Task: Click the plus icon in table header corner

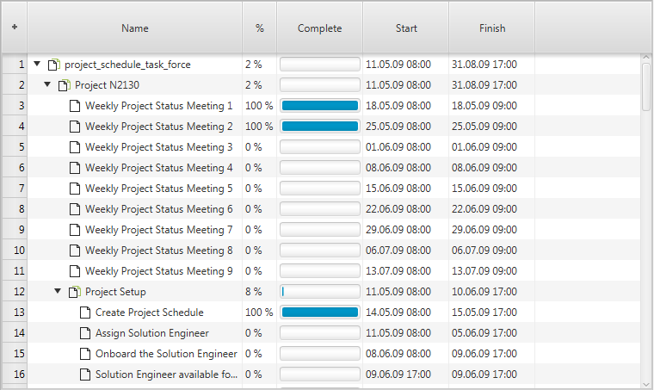Action: 15,27
